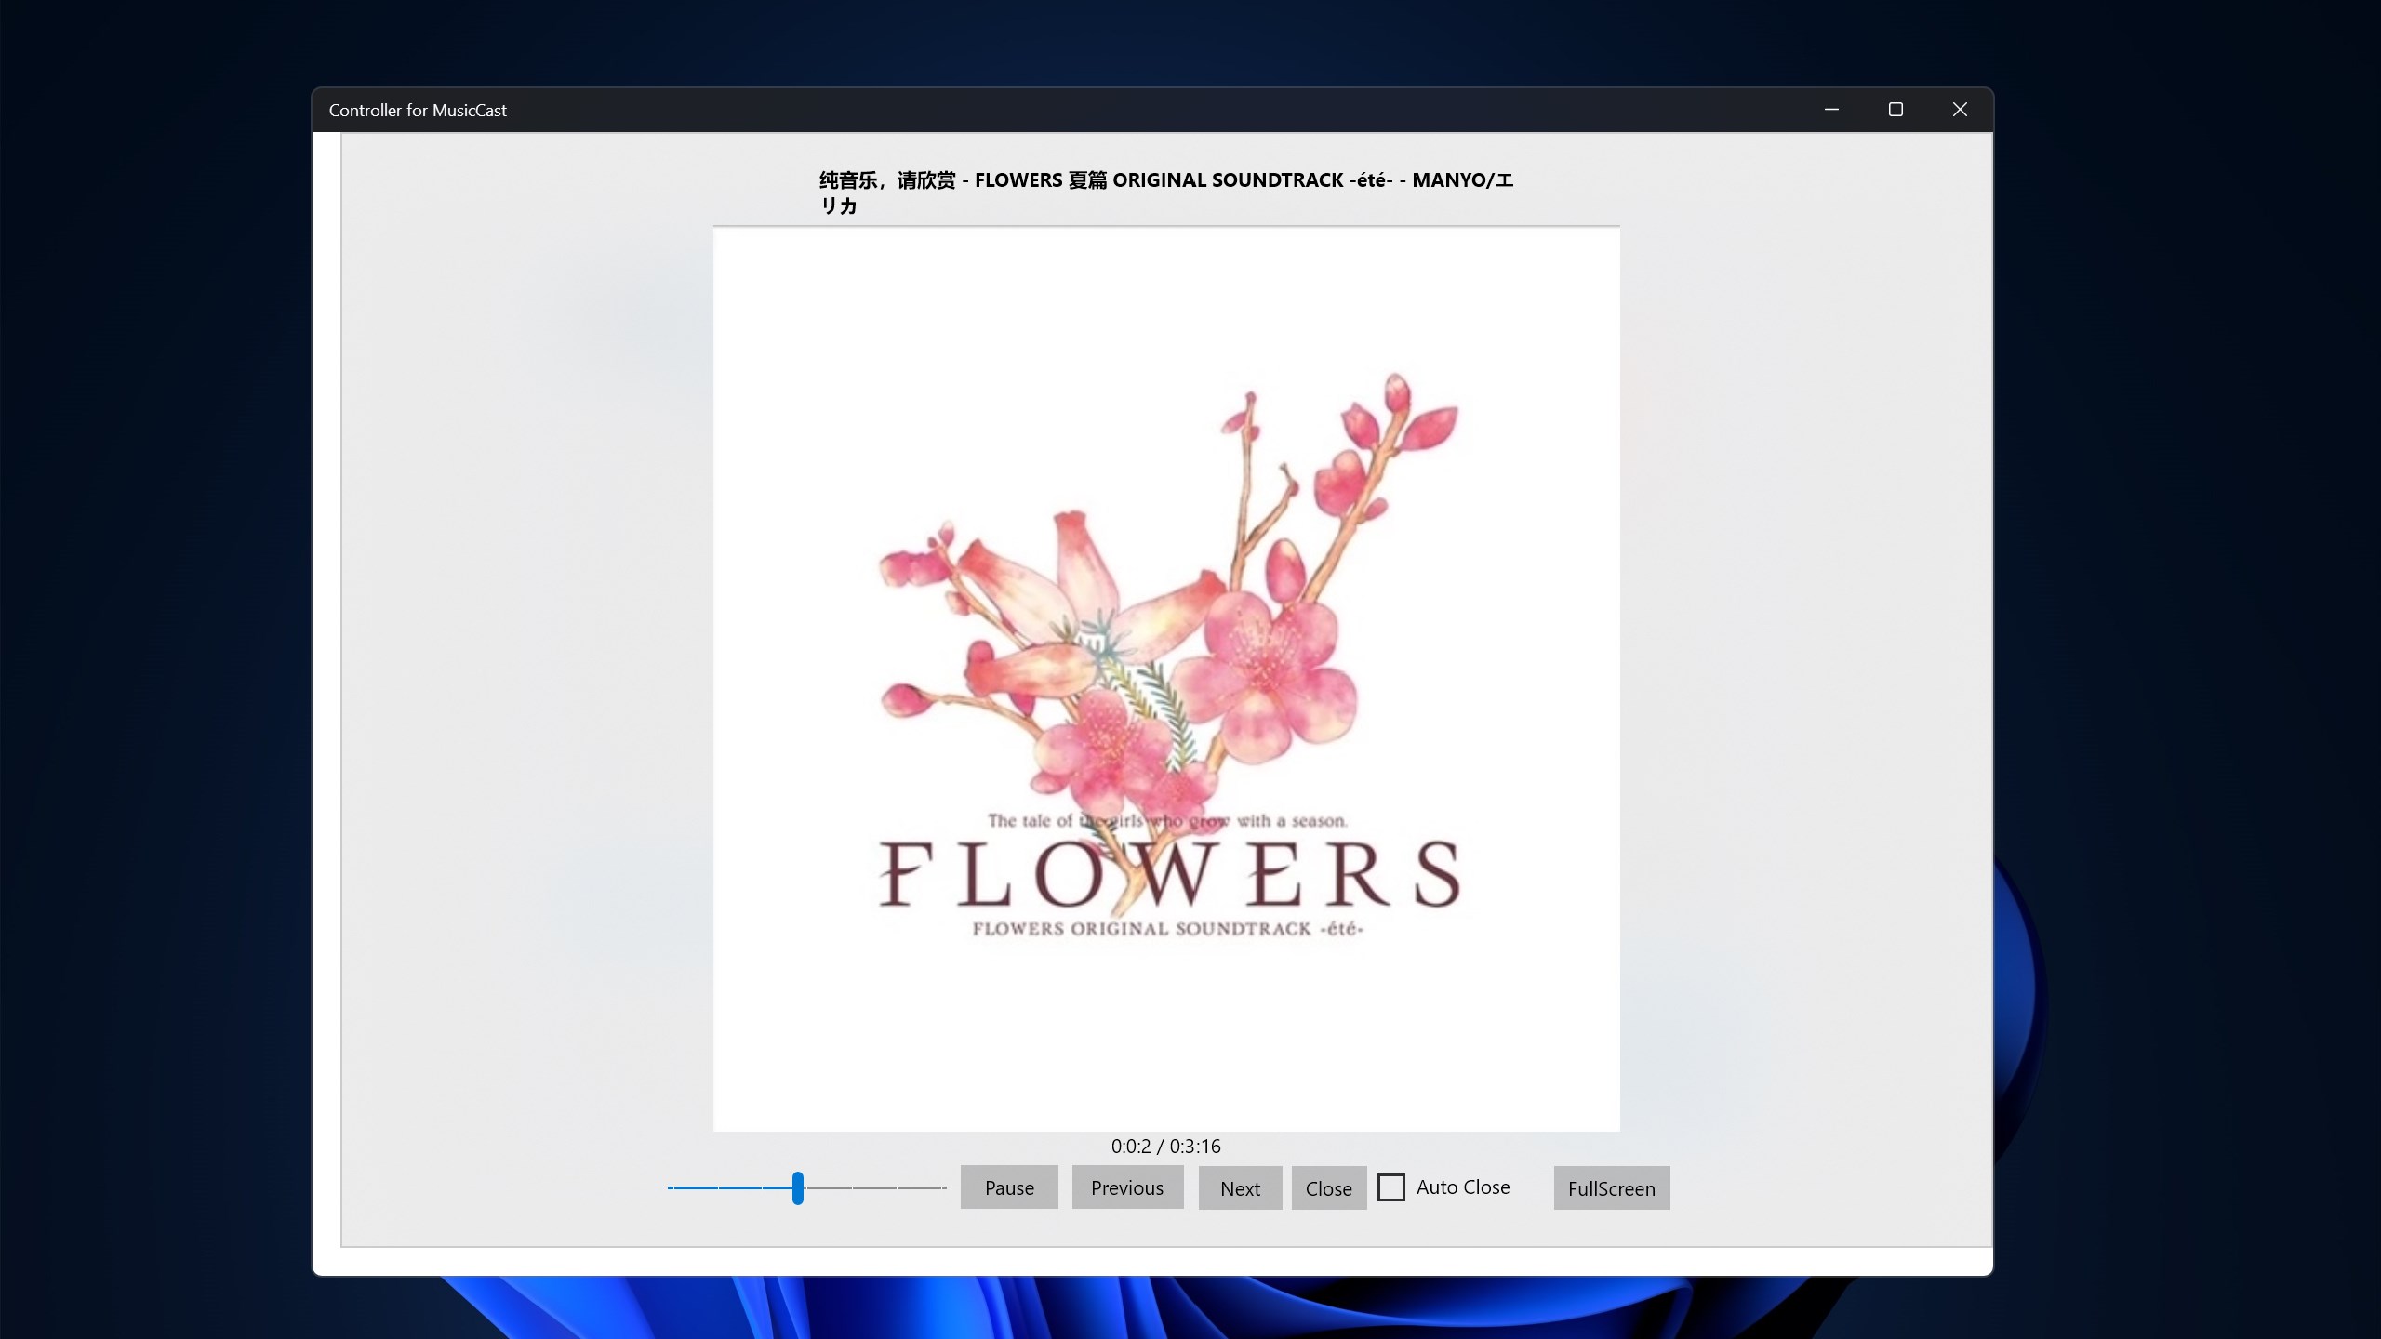Click the large FLOWERS lettering on cover
The image size is (2381, 1339).
coord(1168,874)
